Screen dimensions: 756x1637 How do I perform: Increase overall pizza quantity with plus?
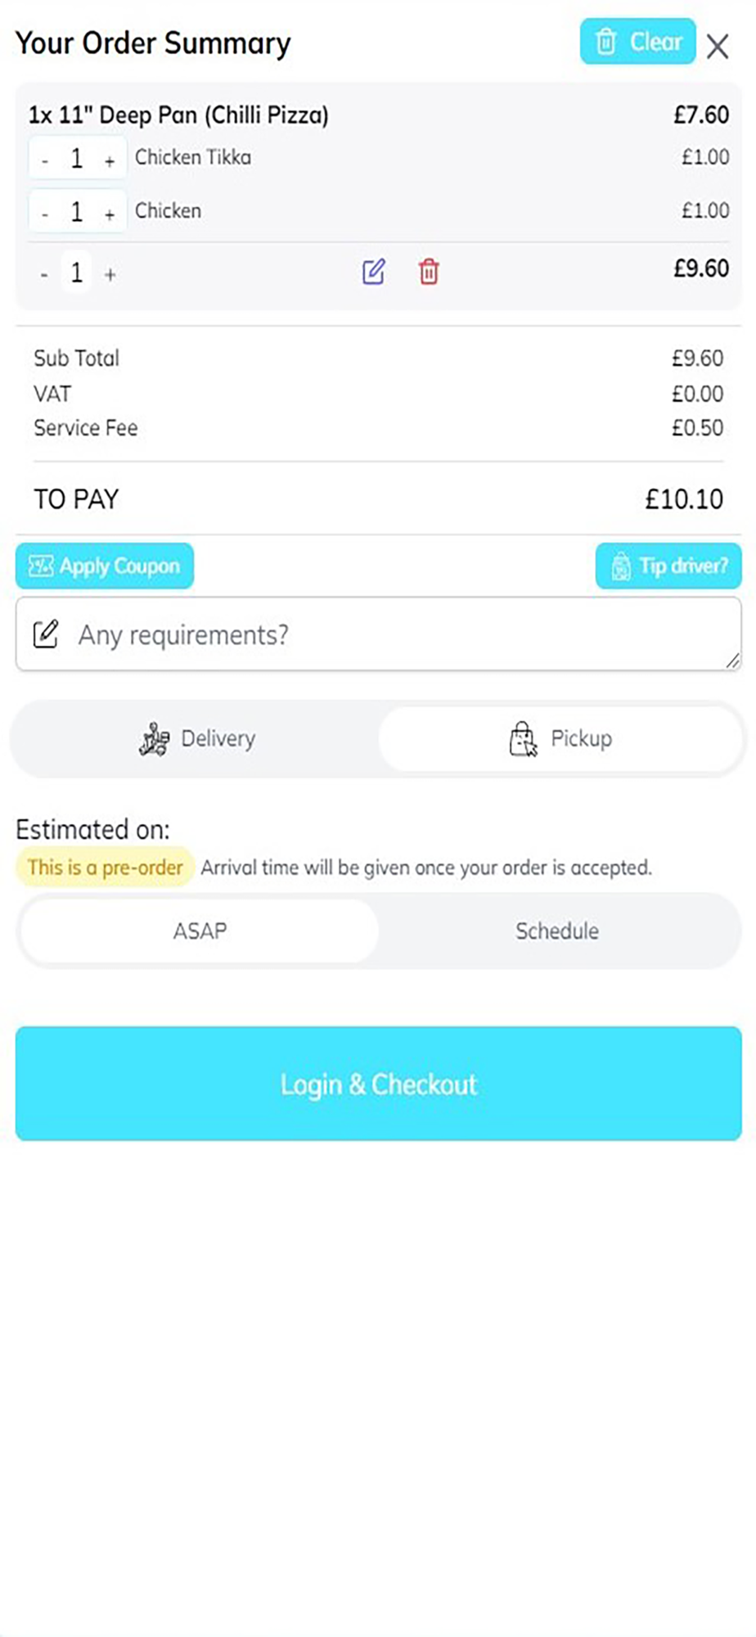pos(110,274)
